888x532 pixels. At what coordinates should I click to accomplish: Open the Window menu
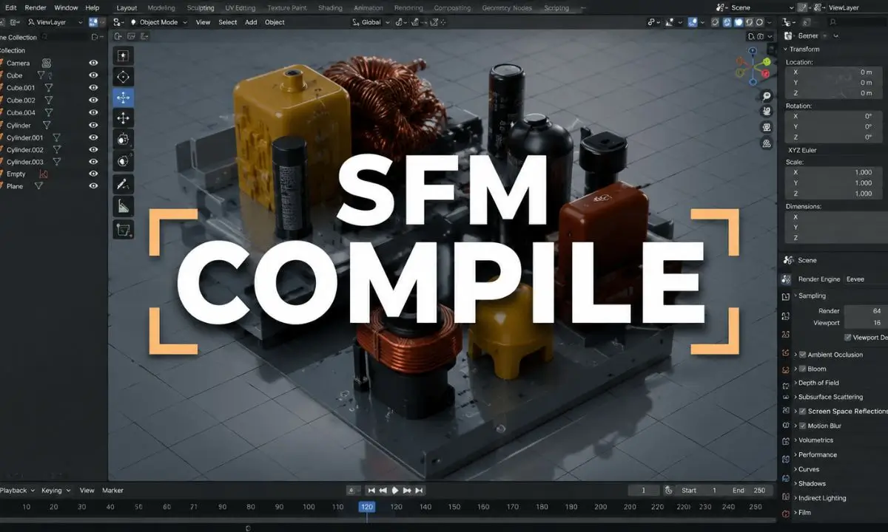coord(66,7)
